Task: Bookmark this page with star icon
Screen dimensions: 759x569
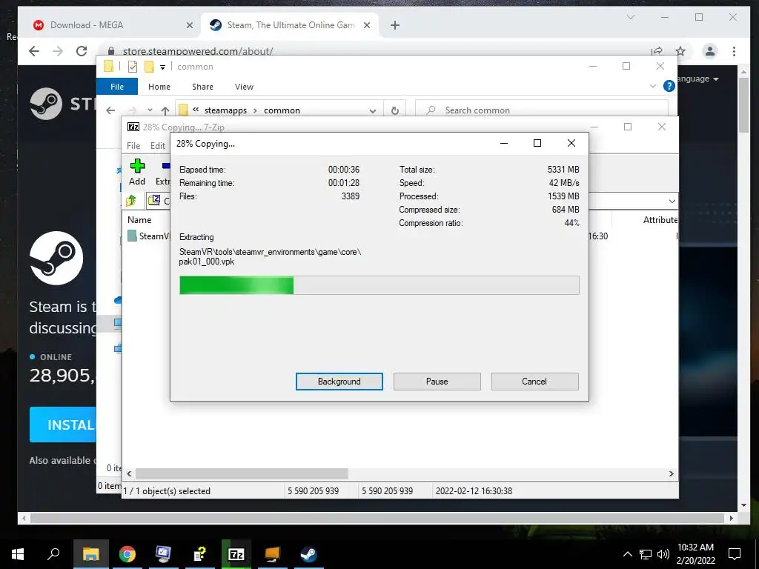Action: coord(680,51)
